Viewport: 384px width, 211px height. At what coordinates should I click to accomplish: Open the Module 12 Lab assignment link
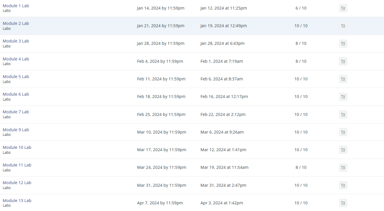click(17, 183)
